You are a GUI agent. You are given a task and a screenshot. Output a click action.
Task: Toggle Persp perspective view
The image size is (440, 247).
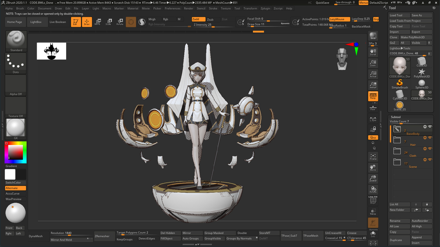(x=373, y=96)
